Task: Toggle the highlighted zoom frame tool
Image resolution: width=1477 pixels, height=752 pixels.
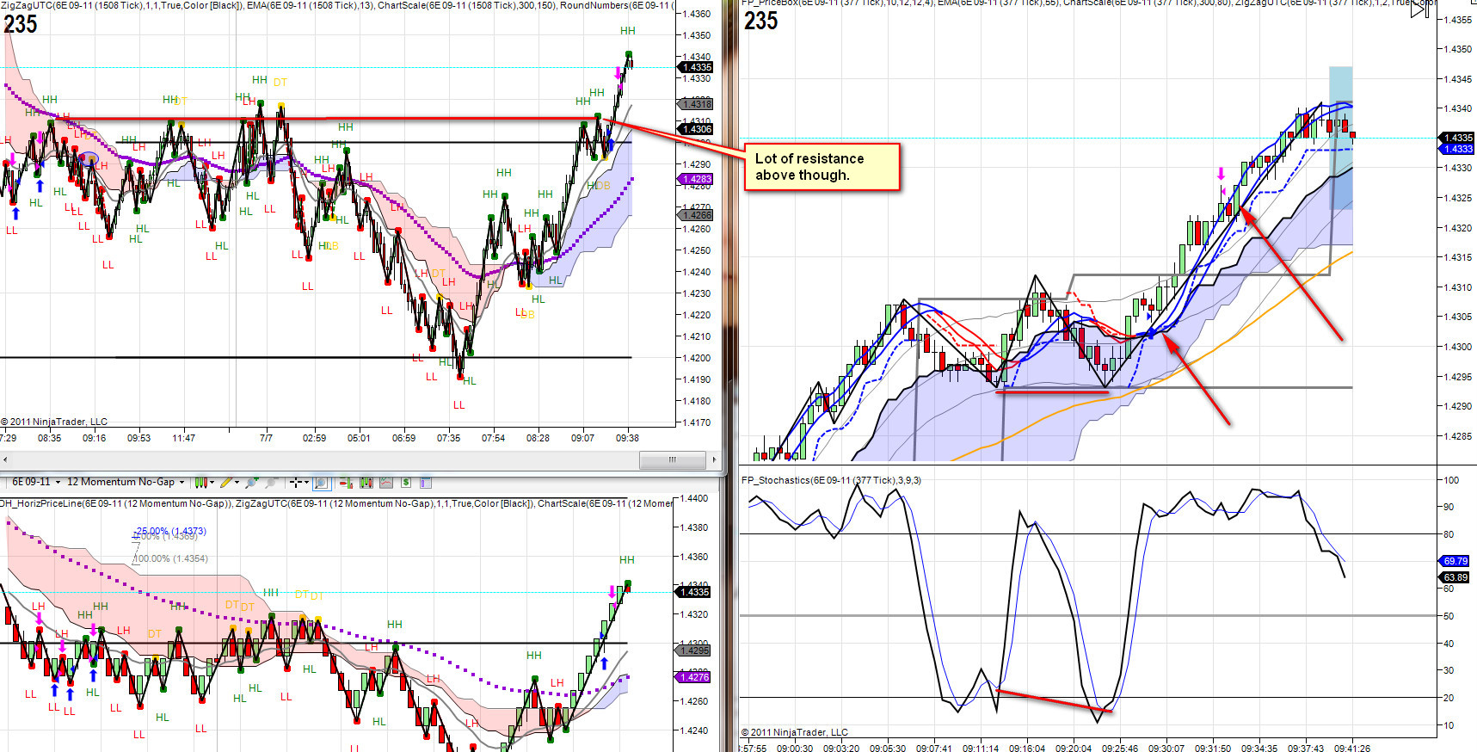Action: coord(321,483)
